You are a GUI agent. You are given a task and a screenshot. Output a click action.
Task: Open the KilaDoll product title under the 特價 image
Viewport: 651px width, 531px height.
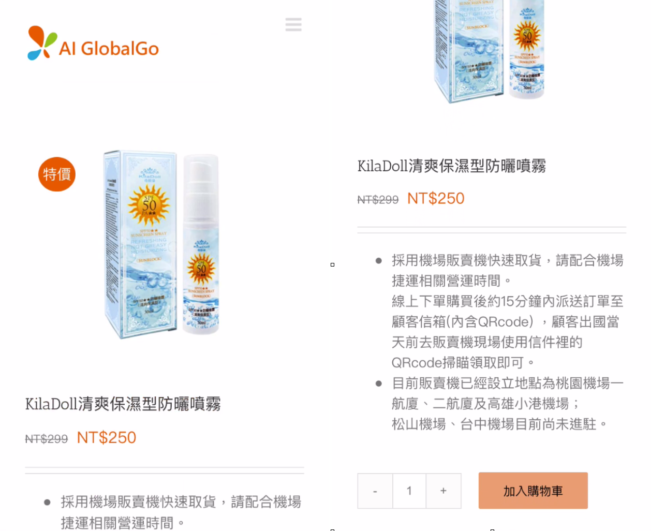123,404
